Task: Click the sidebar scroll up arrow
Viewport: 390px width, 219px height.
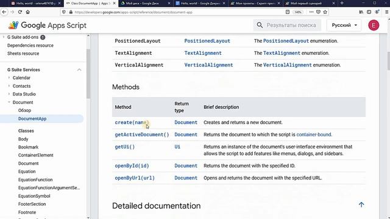Action: pyautogui.click(x=88, y=36)
